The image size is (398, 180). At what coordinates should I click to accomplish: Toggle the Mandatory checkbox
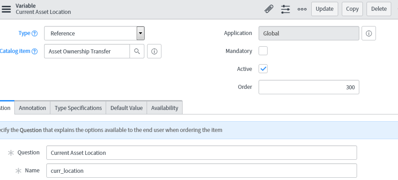coord(263,51)
